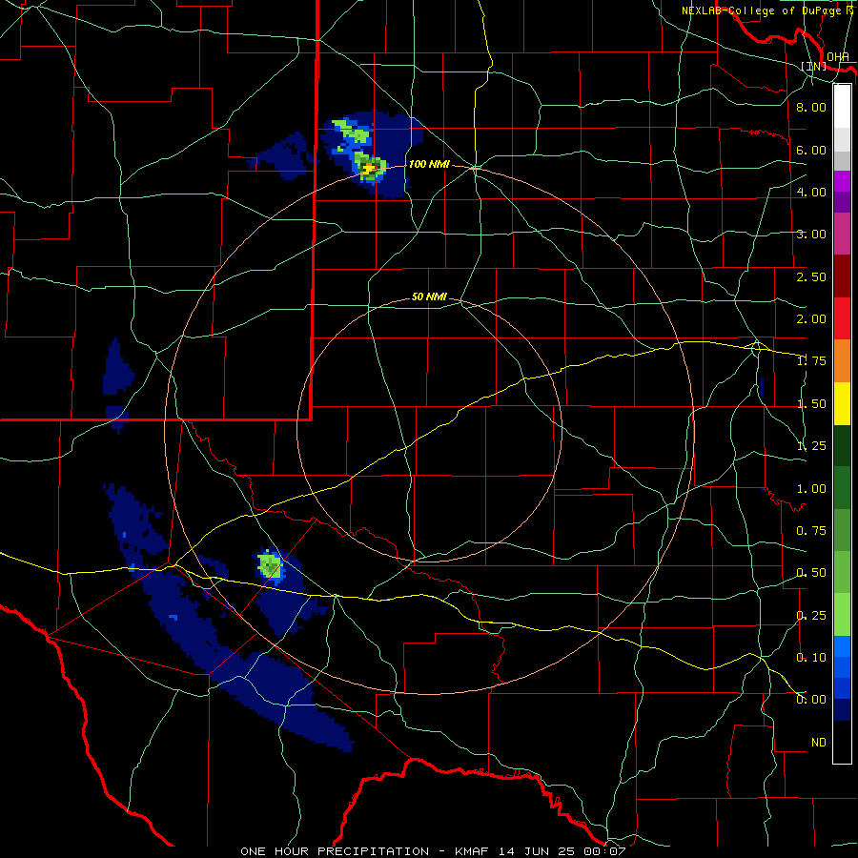The width and height of the screenshot is (858, 858).
Task: Select the '0.00' legend value
Action: click(811, 700)
